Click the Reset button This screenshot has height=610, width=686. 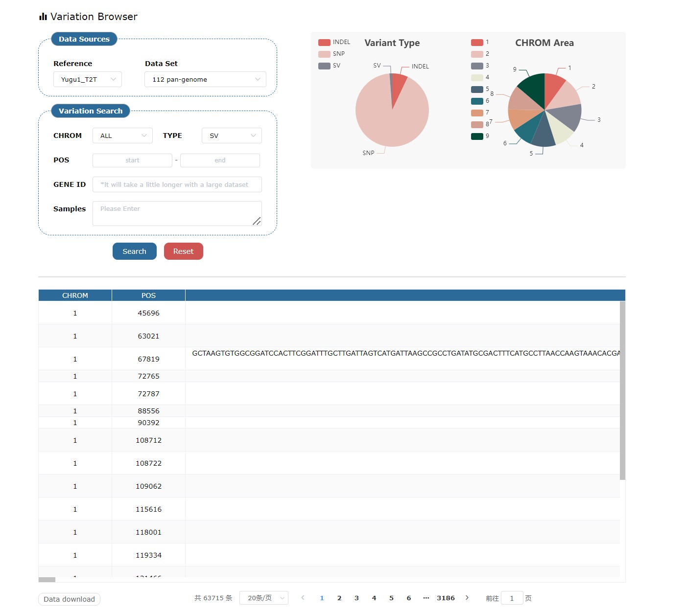click(x=184, y=251)
